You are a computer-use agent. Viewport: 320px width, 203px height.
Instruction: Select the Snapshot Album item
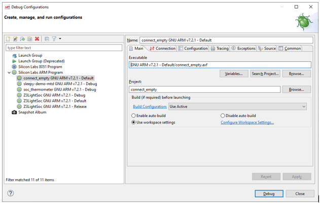(x=32, y=112)
